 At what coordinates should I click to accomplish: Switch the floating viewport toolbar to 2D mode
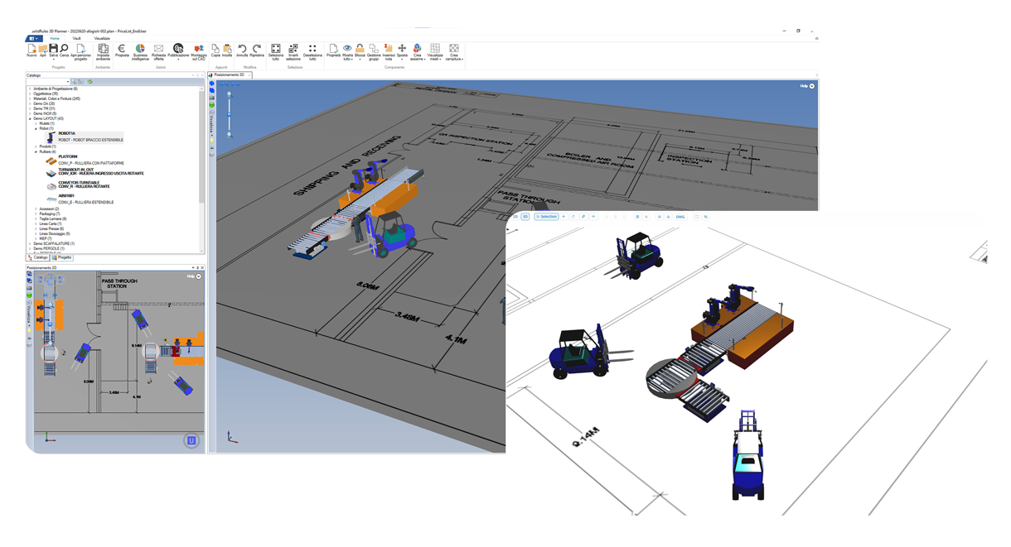(x=517, y=216)
